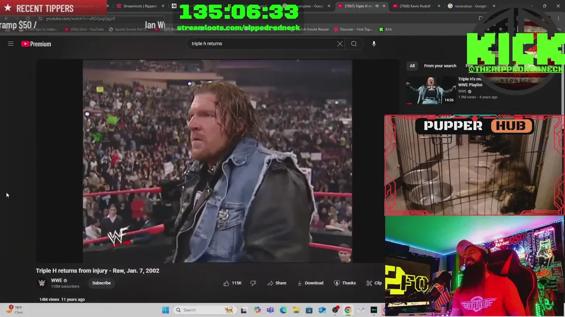Open the Sports Scores Bot bookmark
This screenshot has height=317, width=565.
tap(128, 29)
